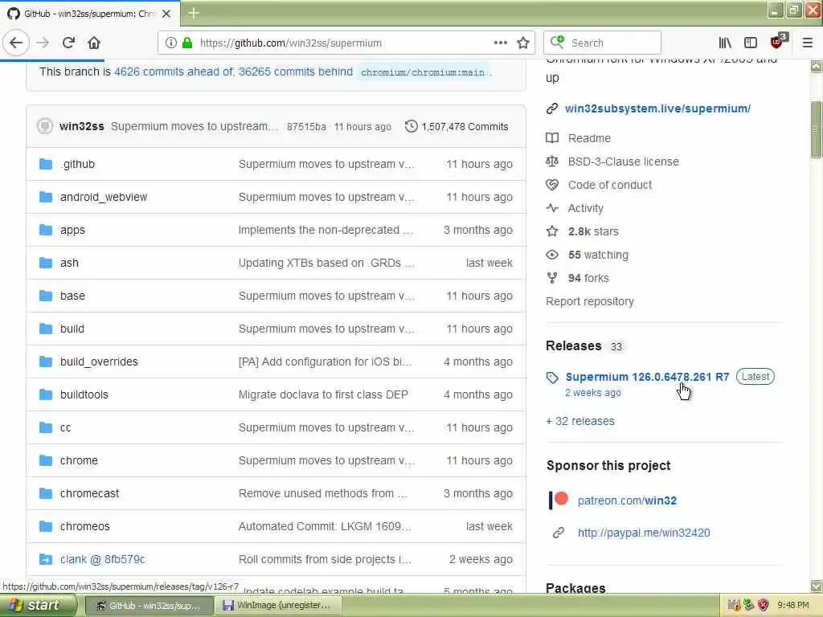Screen dimensions: 823x617
Task: Open Supermium 126.0.6478.261 R7 release
Action: tap(647, 377)
